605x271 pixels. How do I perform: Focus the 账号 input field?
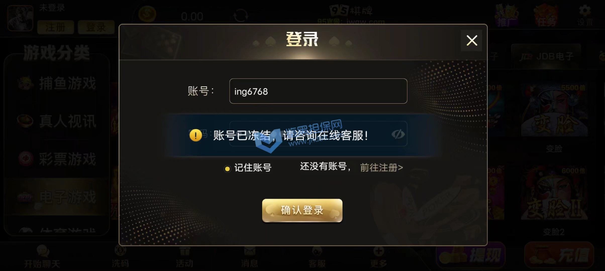click(318, 91)
